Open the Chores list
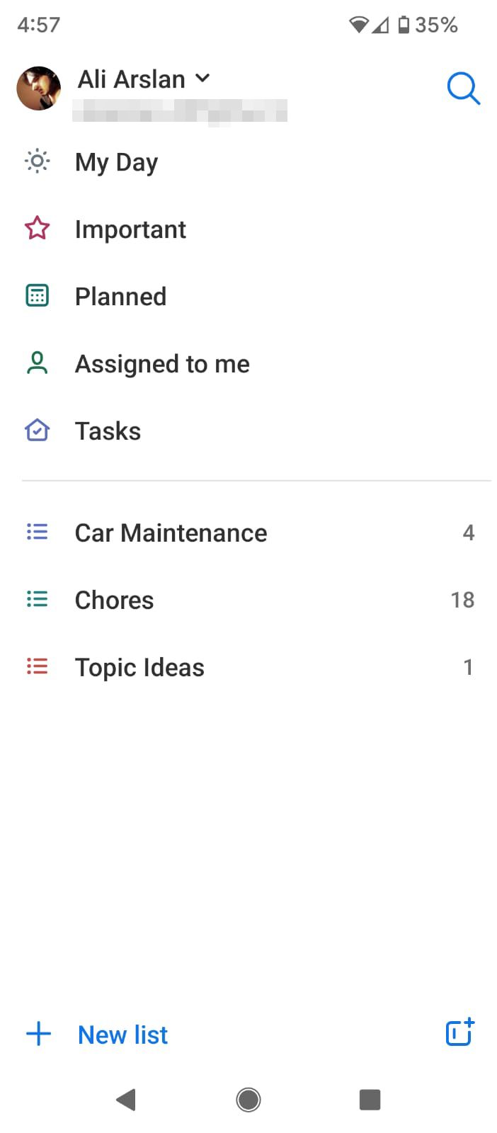The image size is (497, 1133). click(x=248, y=600)
